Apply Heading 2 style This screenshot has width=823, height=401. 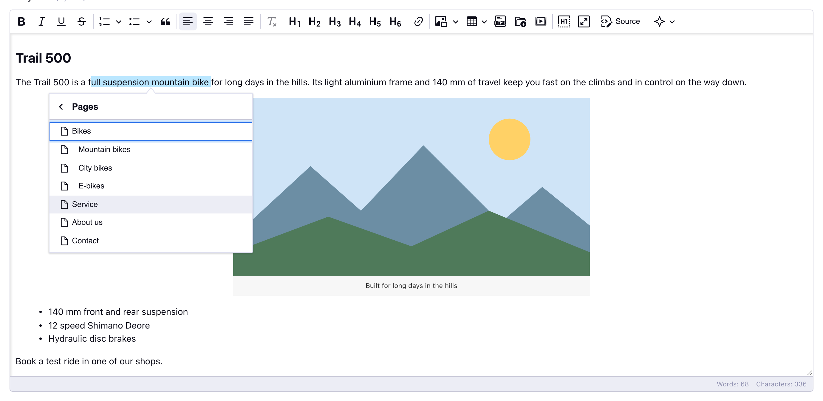(x=315, y=22)
